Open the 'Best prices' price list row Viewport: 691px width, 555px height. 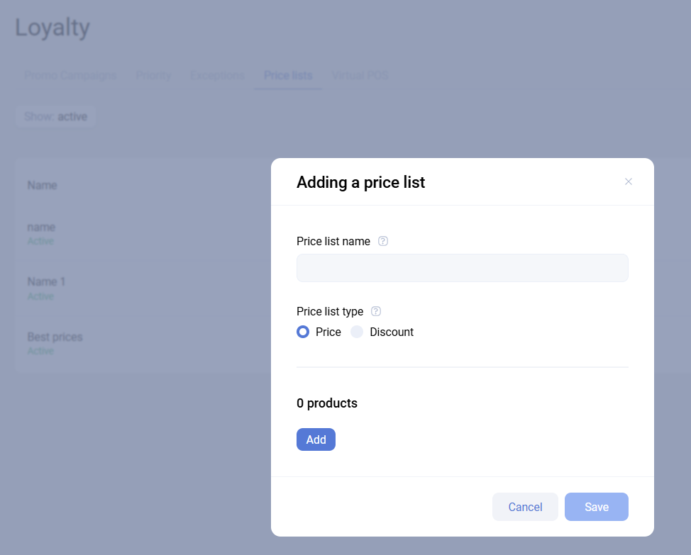pyautogui.click(x=55, y=337)
